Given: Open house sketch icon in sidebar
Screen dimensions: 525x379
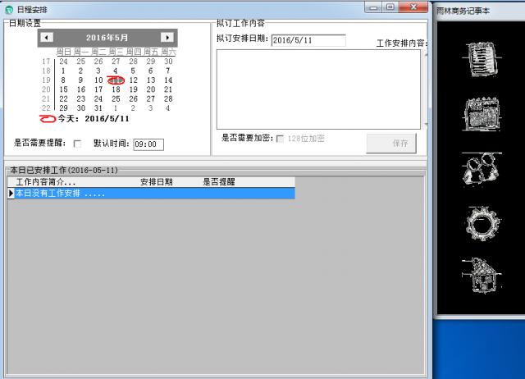Looking at the screenshot, I should point(482,276).
